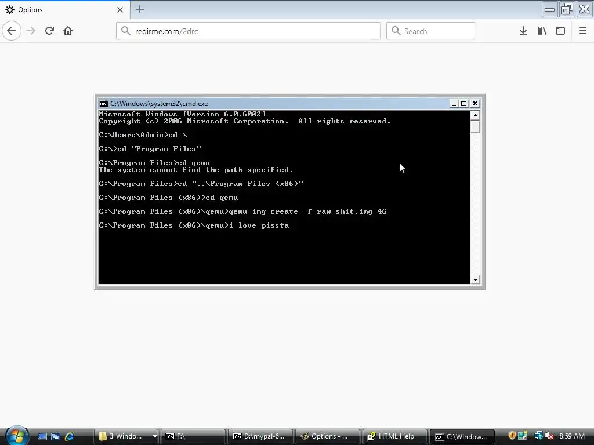Open the Downloads arrow icon
The height and width of the screenshot is (445, 594).
point(523,31)
